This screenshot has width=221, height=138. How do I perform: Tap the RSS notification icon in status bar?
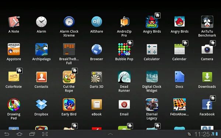pyautogui.click(x=189, y=134)
